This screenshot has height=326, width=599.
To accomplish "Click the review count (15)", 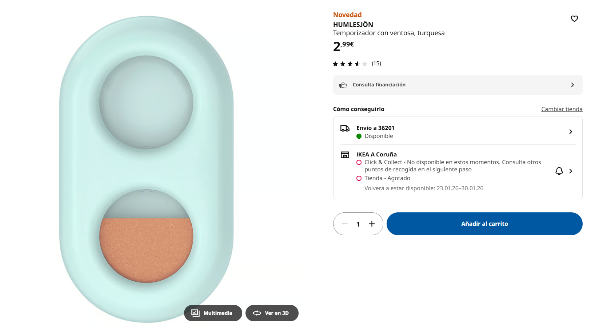I will (376, 64).
